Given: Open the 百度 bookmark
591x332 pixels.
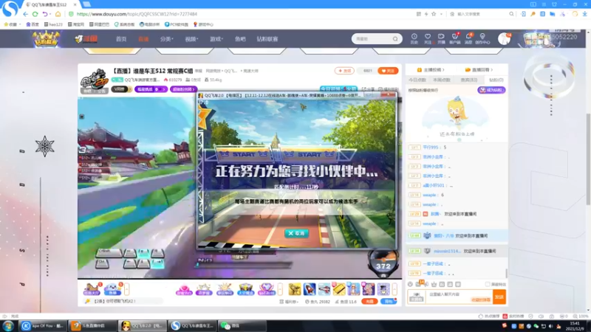Looking at the screenshot, I should click(x=33, y=24).
